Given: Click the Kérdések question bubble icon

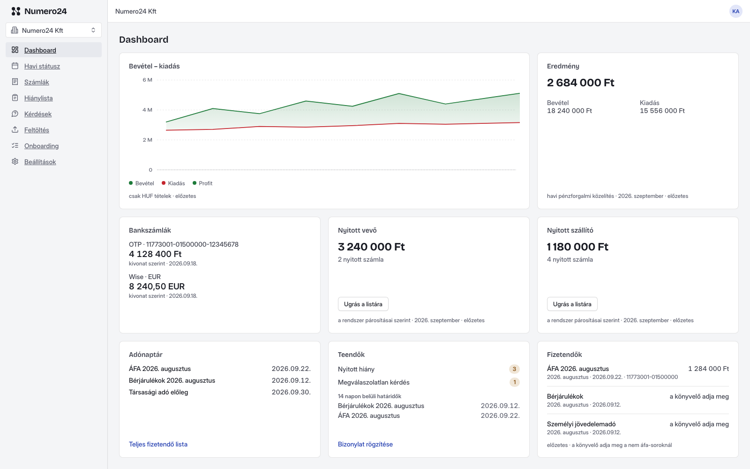Looking at the screenshot, I should [15, 113].
